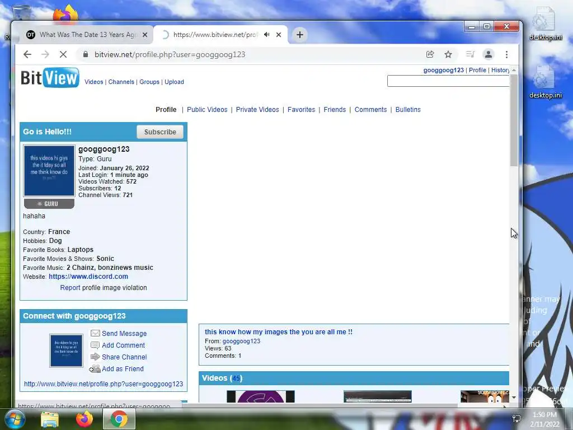Open the Chrome profile avatar icon
Screen dimensions: 573x430
(x=488, y=54)
